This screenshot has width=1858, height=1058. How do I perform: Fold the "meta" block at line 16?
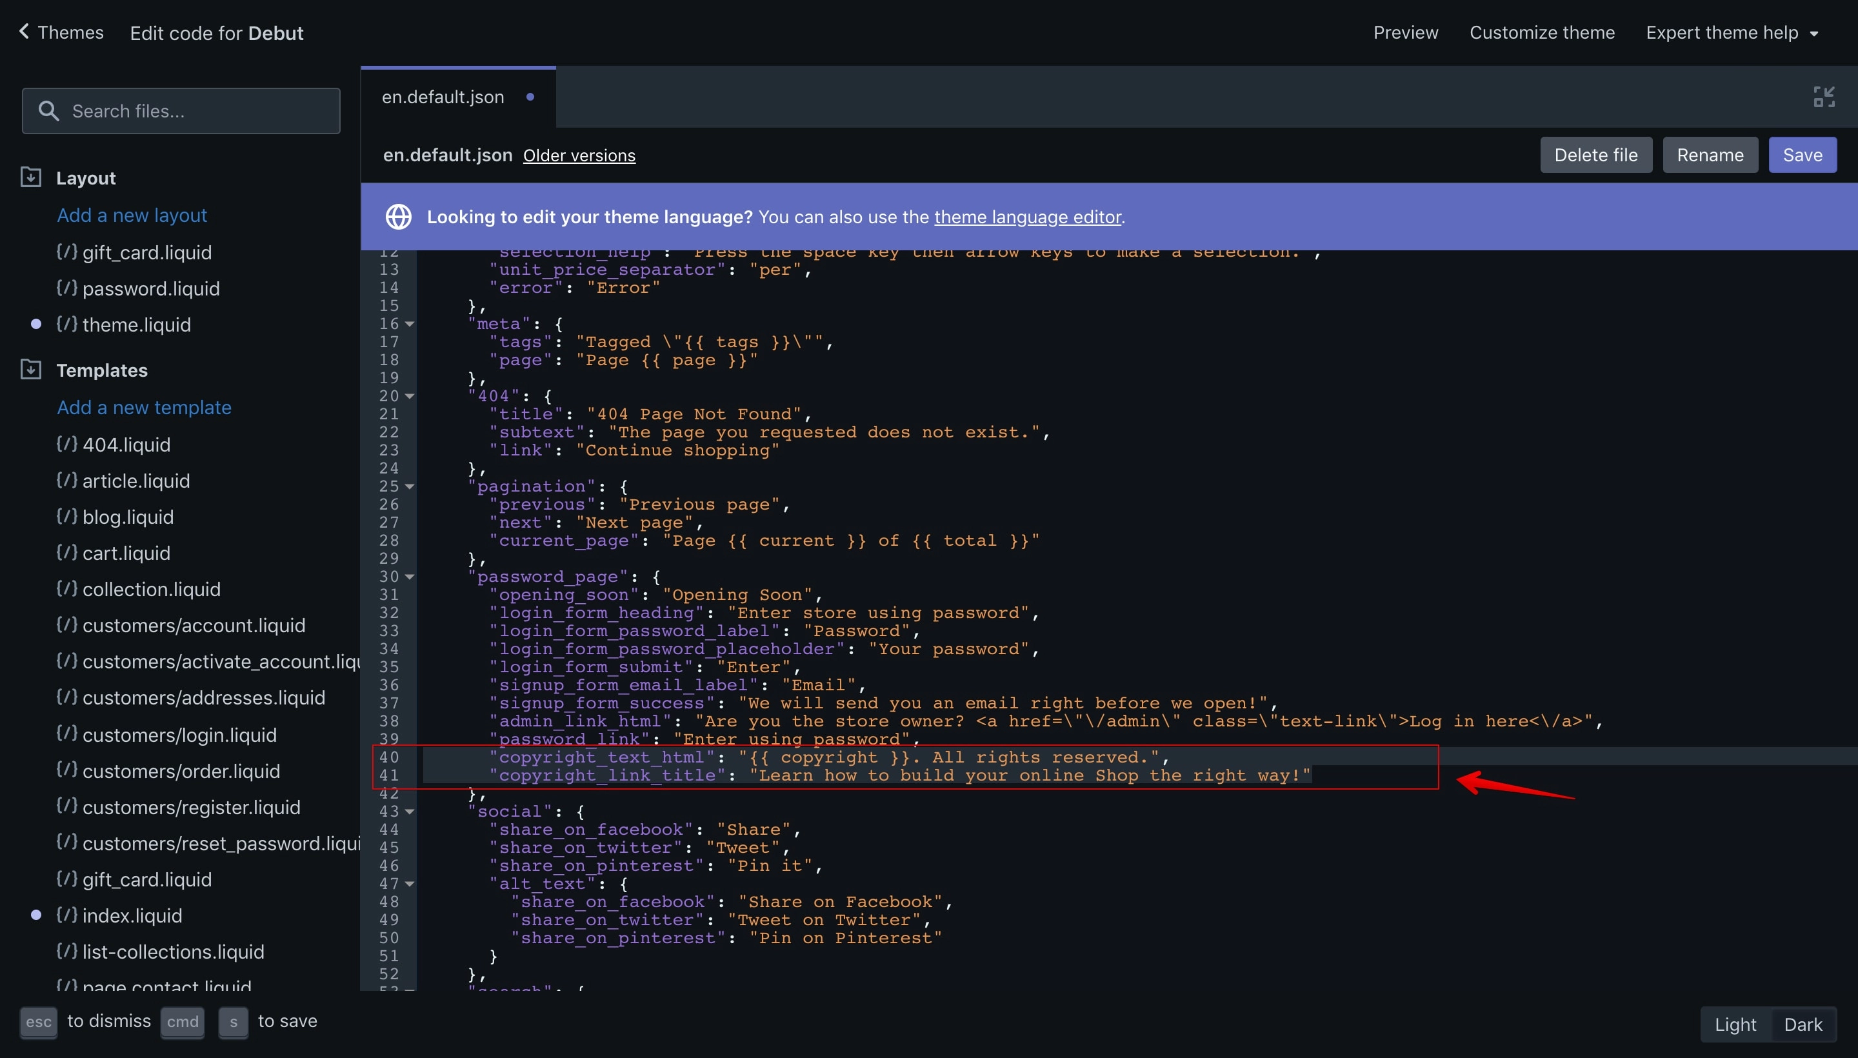point(410,324)
